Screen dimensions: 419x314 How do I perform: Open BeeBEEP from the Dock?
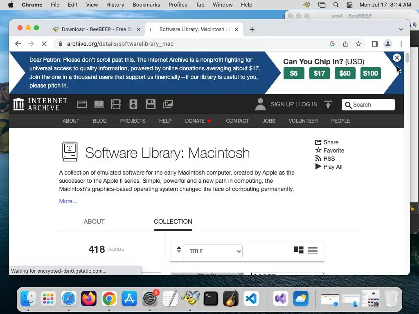190,298
